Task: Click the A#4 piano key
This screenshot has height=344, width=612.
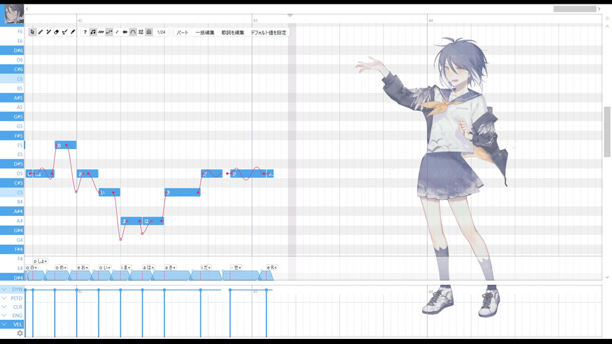Action: pos(12,211)
